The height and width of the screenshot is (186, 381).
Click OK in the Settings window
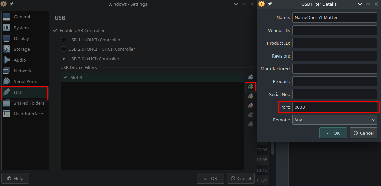pyautogui.click(x=211, y=178)
